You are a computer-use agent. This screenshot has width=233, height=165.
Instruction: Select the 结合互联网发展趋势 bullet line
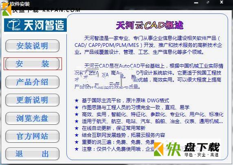coord(120,135)
